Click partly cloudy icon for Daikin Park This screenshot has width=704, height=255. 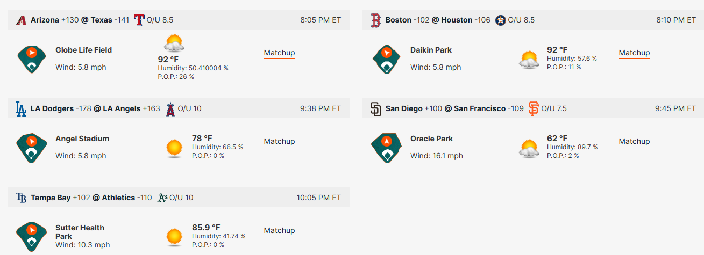coord(529,60)
